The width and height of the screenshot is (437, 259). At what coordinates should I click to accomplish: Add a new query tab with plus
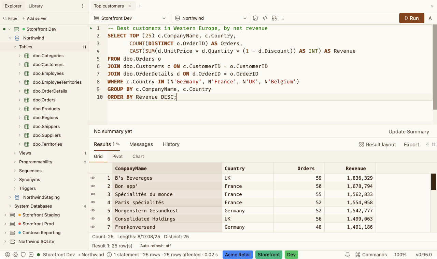[140, 6]
